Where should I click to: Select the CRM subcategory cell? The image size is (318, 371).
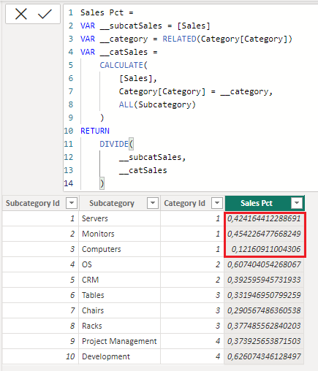(x=120, y=280)
